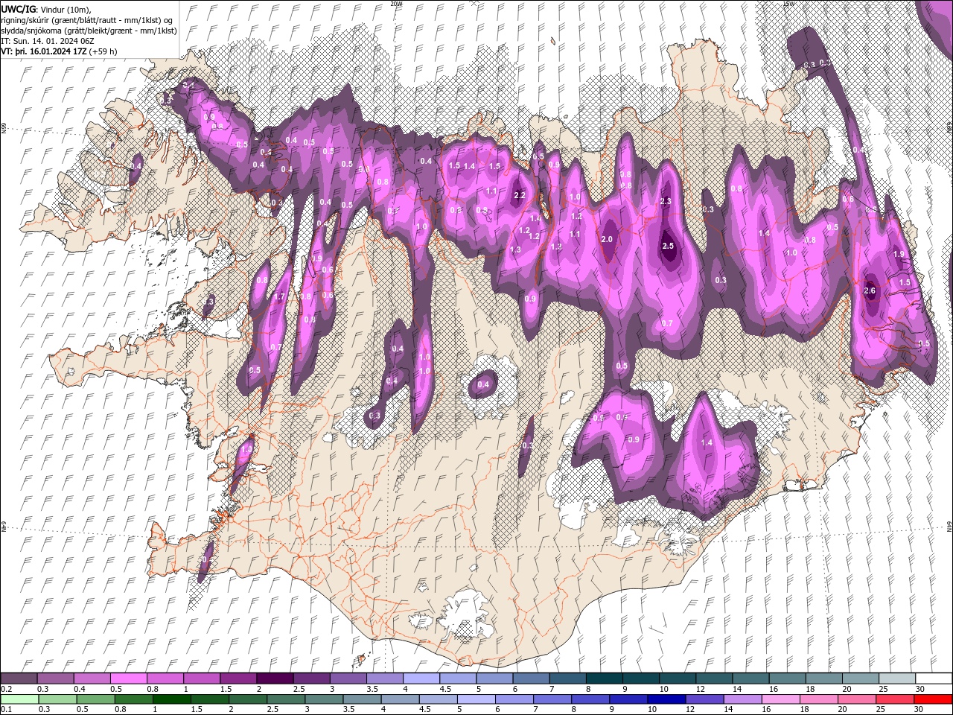Click the '1.7' snowfall value on the map
The height and width of the screenshot is (715, 953).
[x=279, y=297]
